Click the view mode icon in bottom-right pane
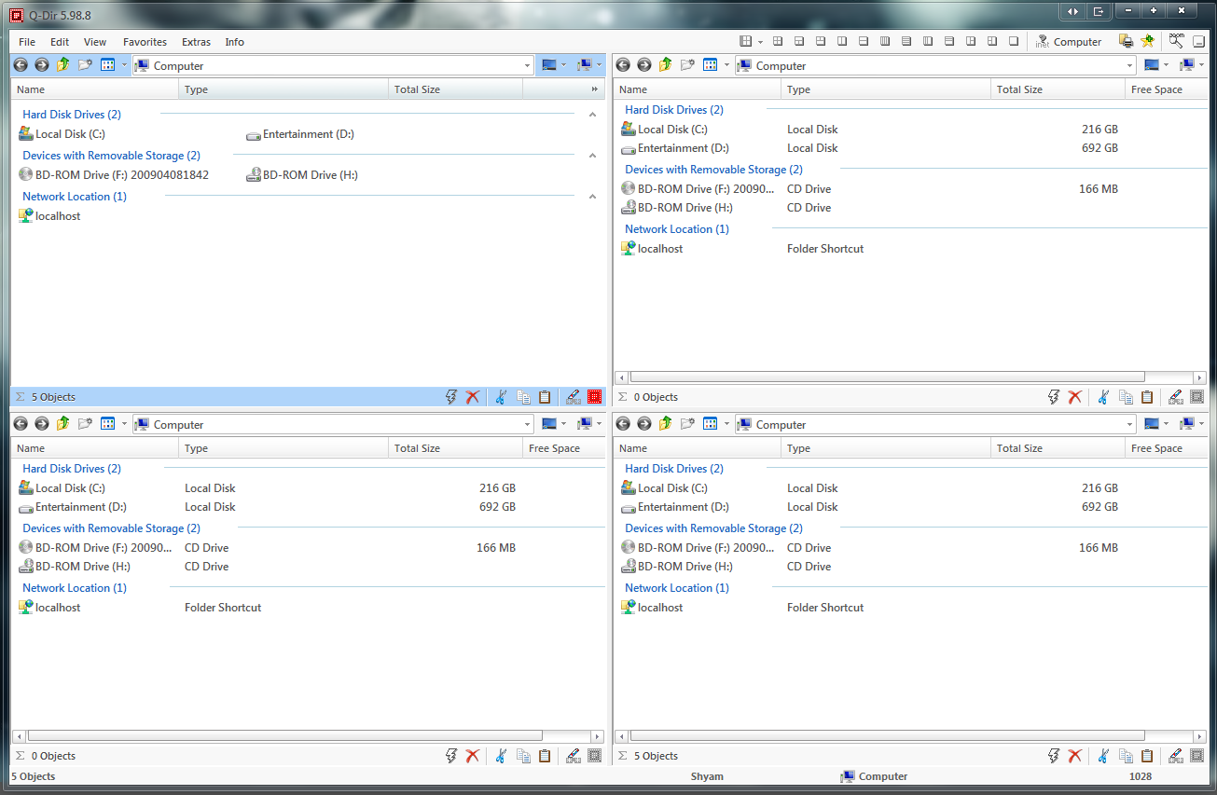 (710, 424)
